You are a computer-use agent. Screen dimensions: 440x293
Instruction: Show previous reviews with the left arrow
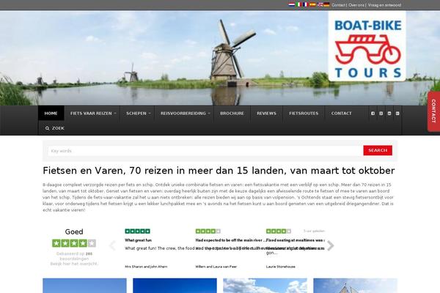pos(112,245)
